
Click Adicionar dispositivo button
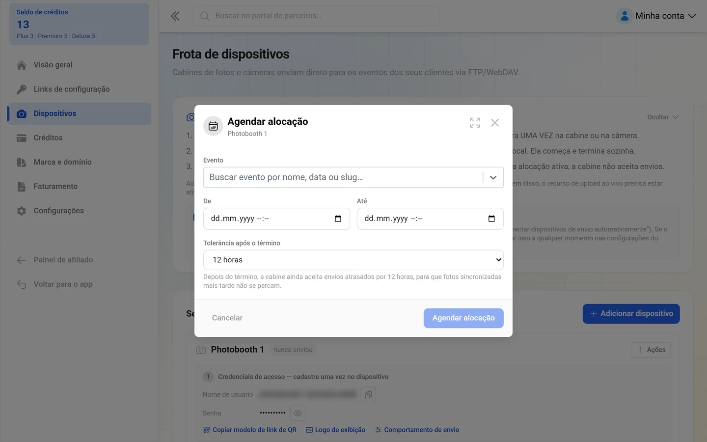click(x=631, y=314)
